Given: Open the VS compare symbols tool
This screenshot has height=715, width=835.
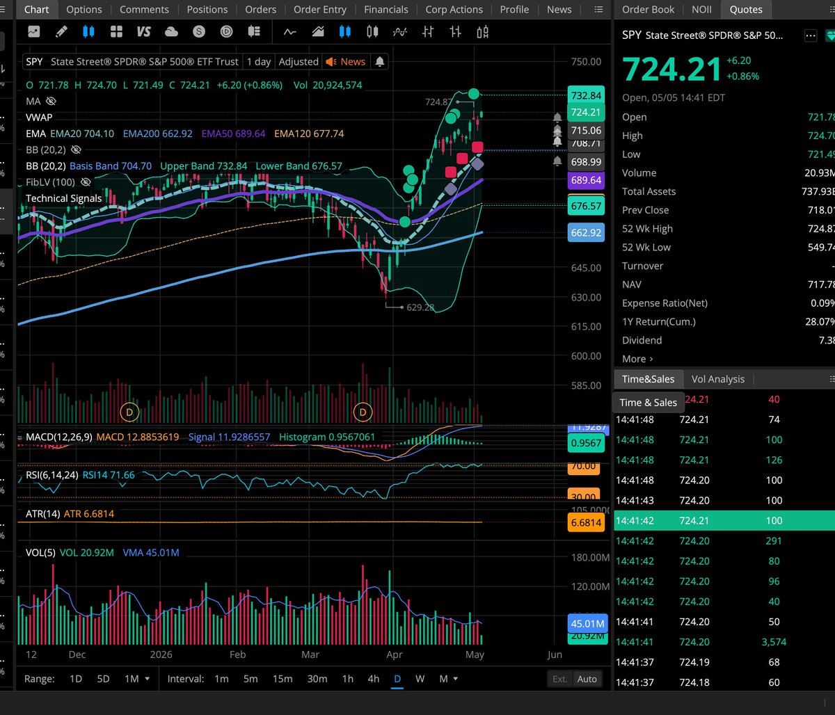Looking at the screenshot, I should pos(144,31).
